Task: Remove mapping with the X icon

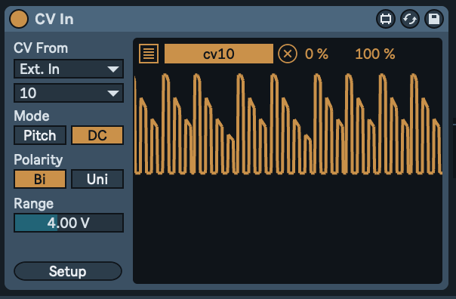Action: click(x=288, y=54)
